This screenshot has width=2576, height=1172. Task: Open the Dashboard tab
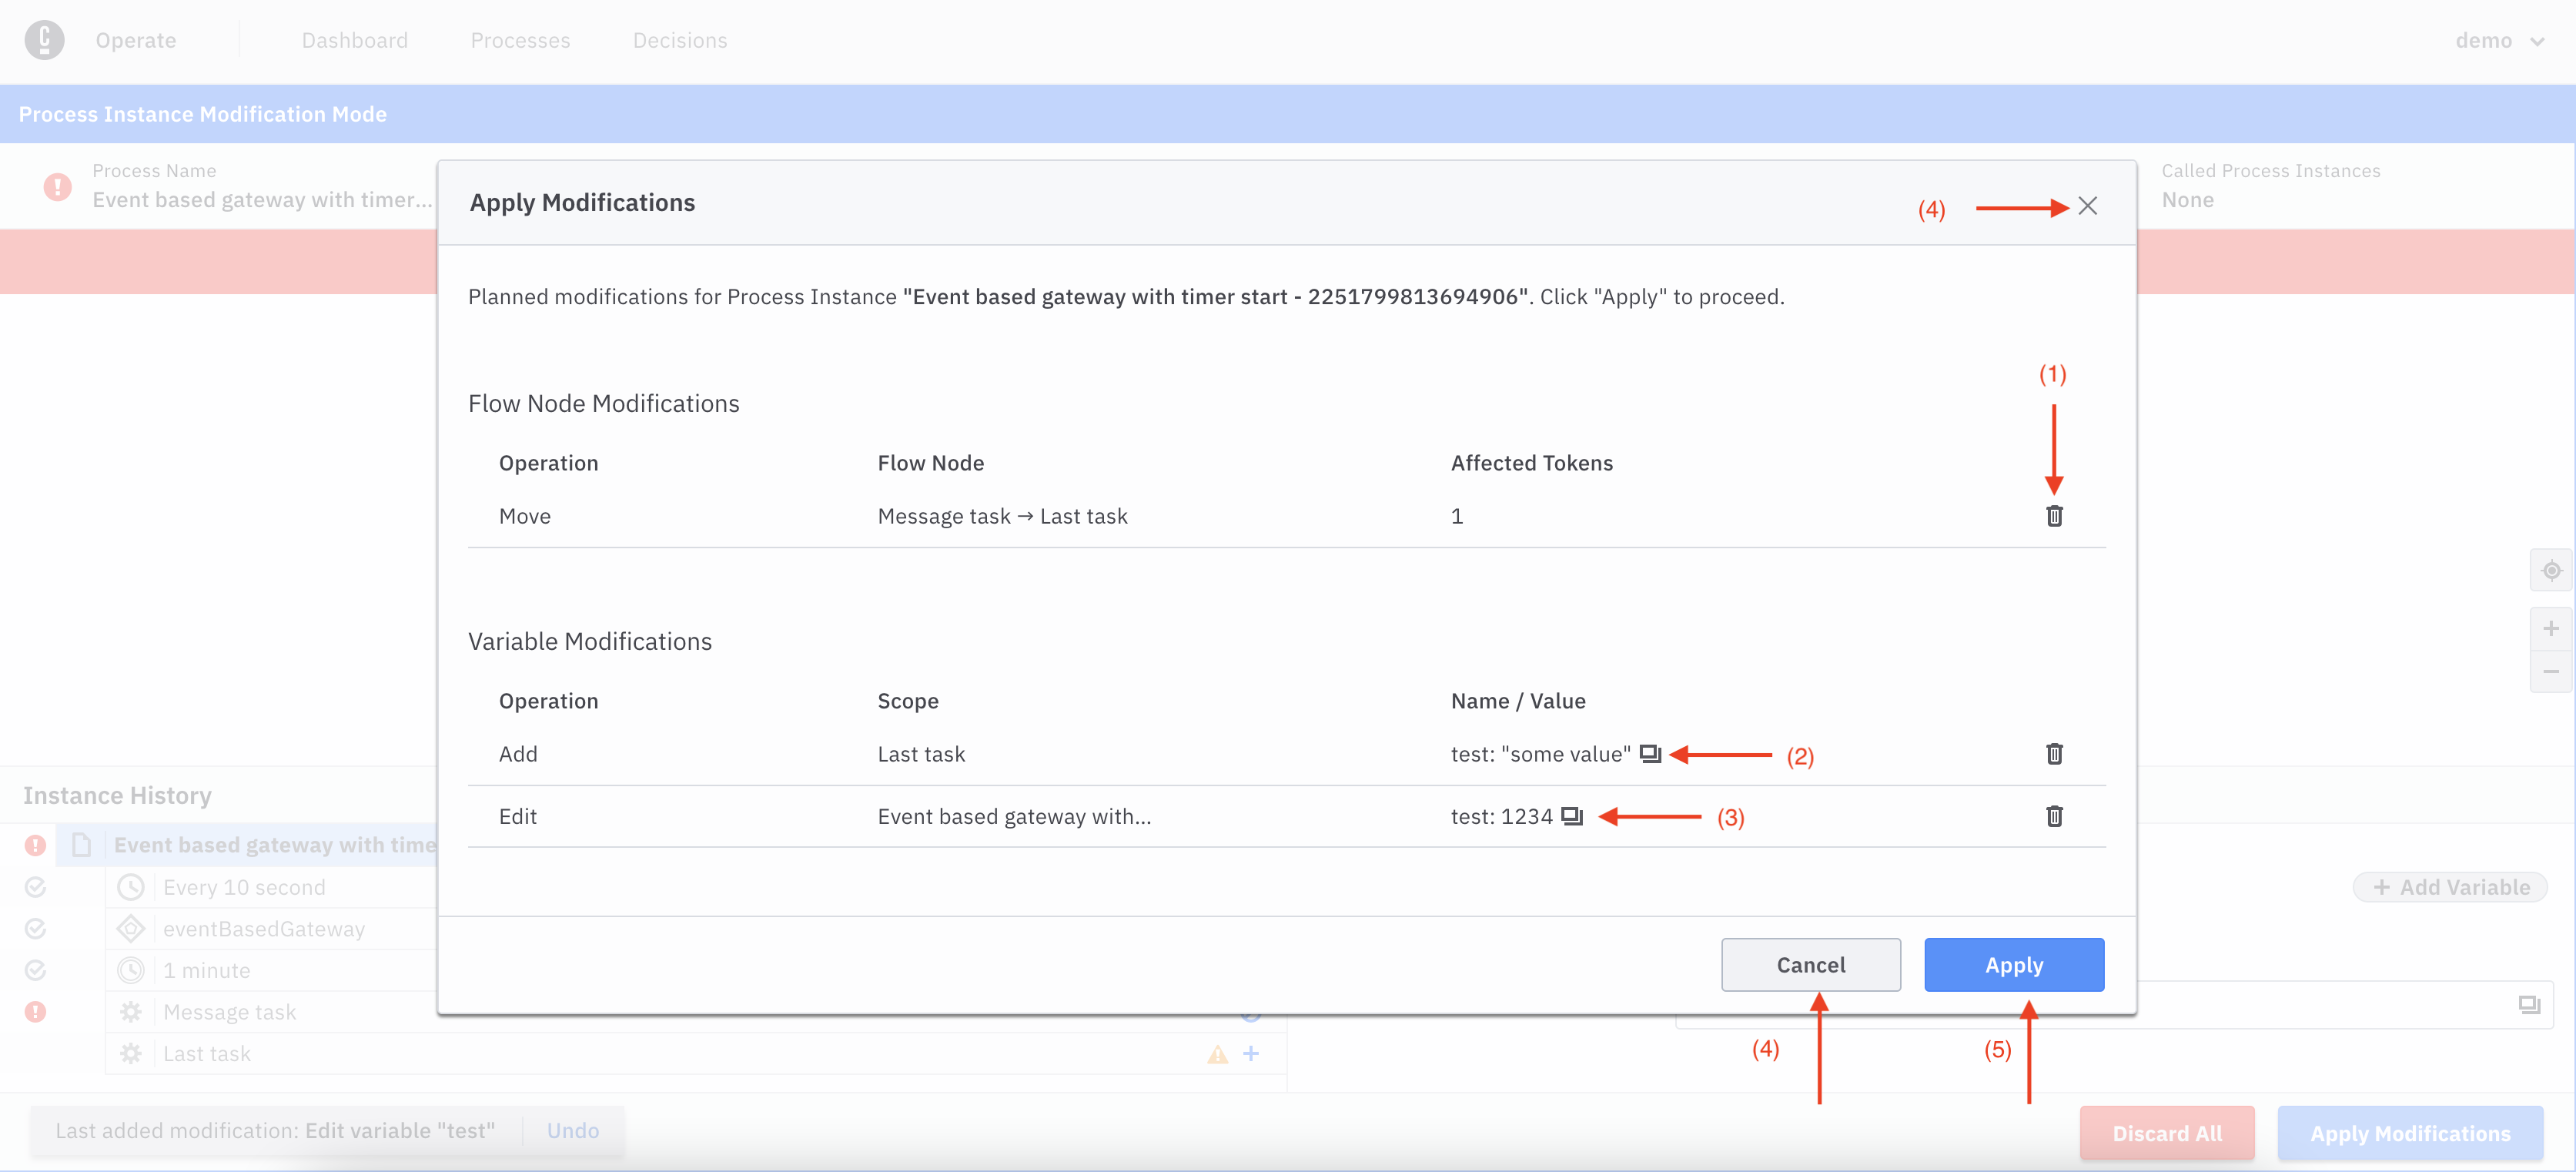click(x=355, y=40)
